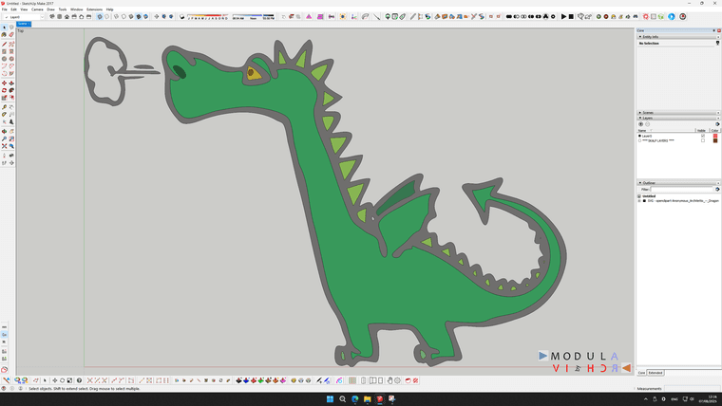Click the Iso view icon in top toolbar
This screenshot has width=722, height=406.
pyautogui.click(x=52, y=16)
